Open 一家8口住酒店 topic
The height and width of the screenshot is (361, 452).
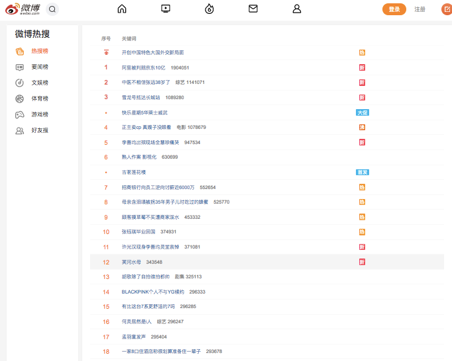pyautogui.click(x=161, y=352)
